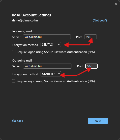Viewport: 120px width, 140px height.
Task: Click the (Not you?) link
Action: pyautogui.click(x=100, y=20)
